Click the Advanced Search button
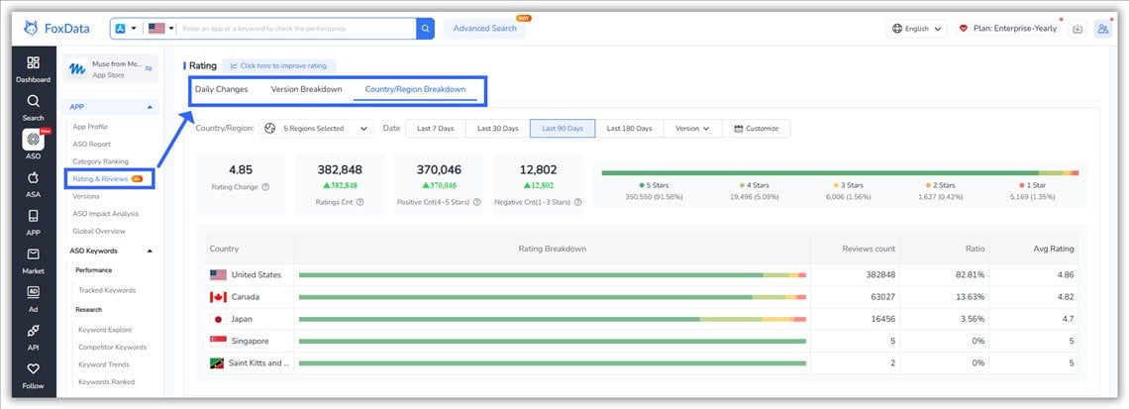This screenshot has width=1129, height=409. 484,29
